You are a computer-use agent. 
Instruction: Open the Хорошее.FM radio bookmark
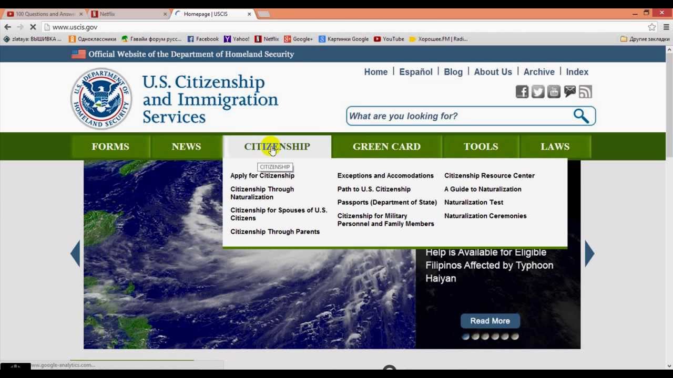(x=439, y=39)
